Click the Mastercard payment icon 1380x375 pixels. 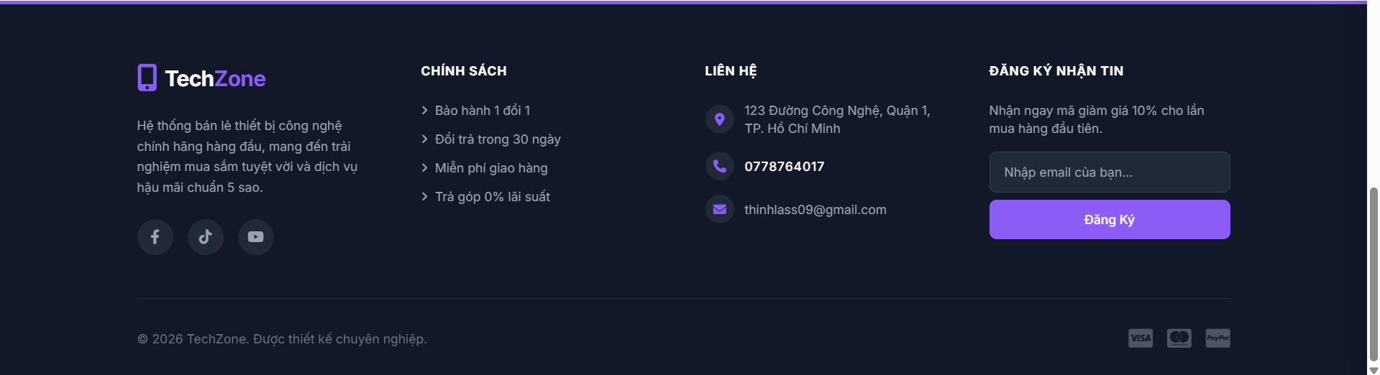(x=1179, y=338)
